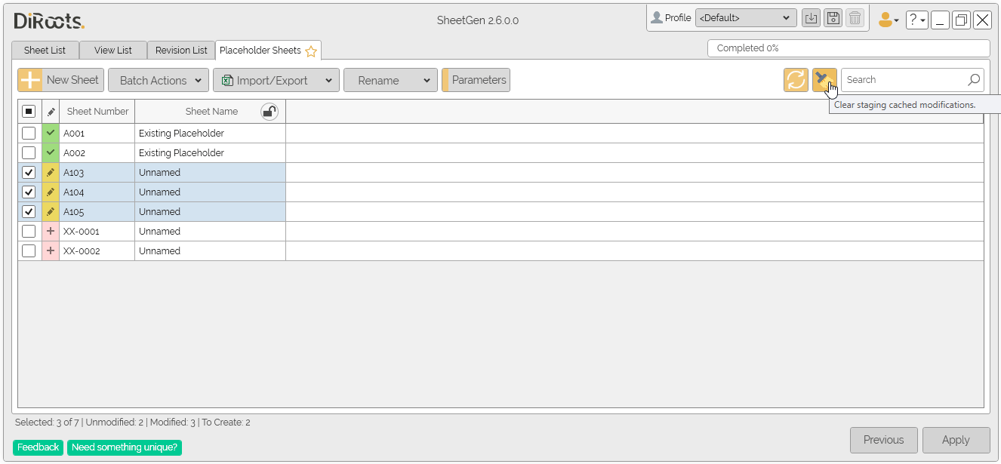Open the Profile selection combo box

coord(745,18)
